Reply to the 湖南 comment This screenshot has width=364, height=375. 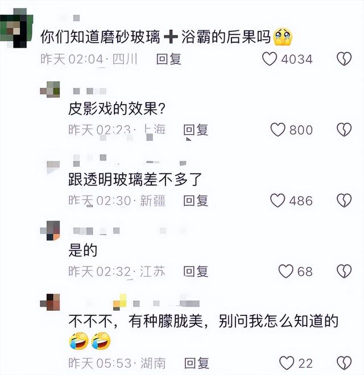197,363
